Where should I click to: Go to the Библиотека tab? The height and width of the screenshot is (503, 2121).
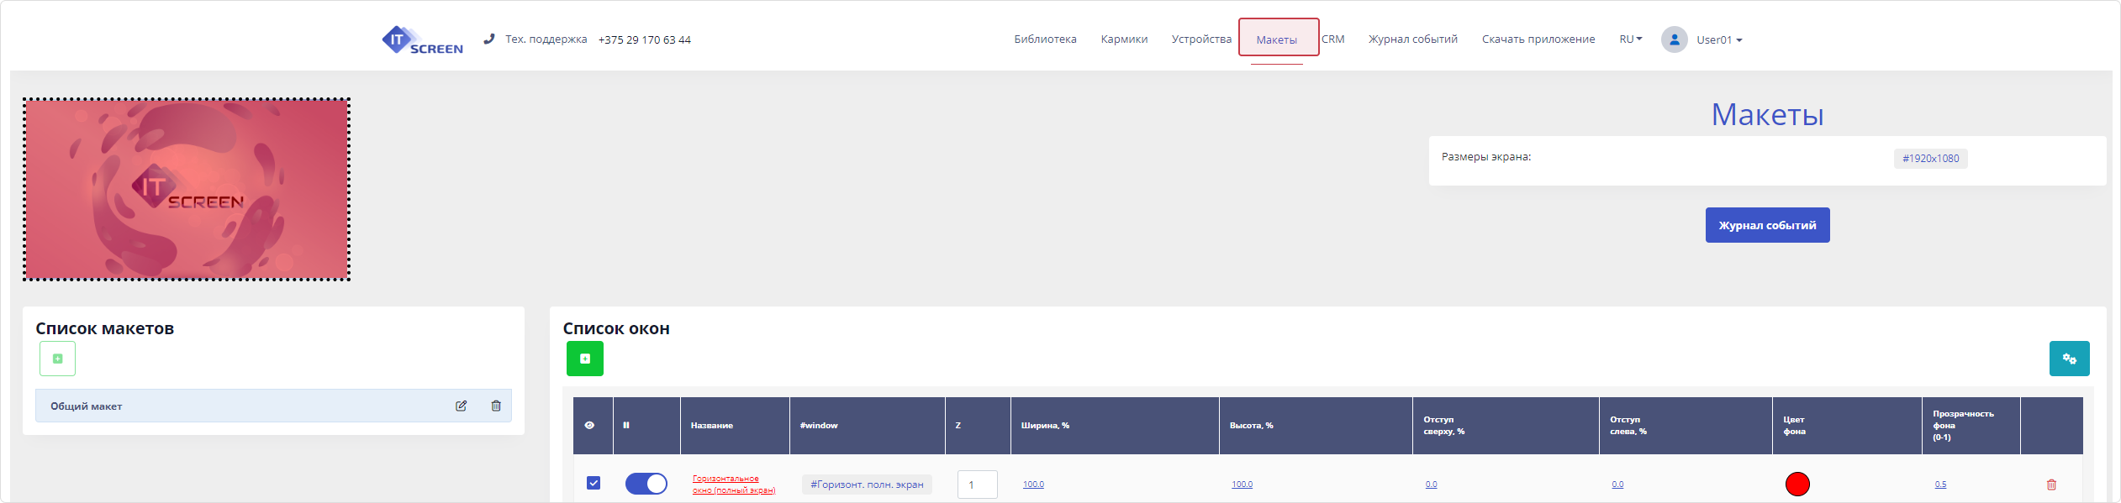click(1045, 39)
